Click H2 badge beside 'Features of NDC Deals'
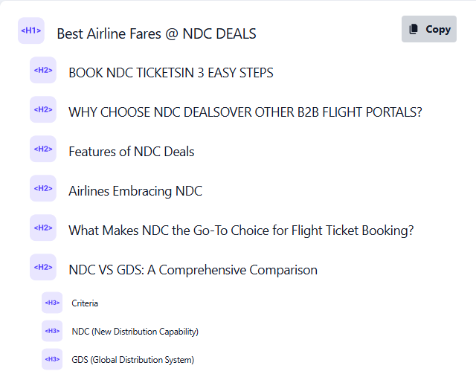476x377 pixels. tap(43, 149)
